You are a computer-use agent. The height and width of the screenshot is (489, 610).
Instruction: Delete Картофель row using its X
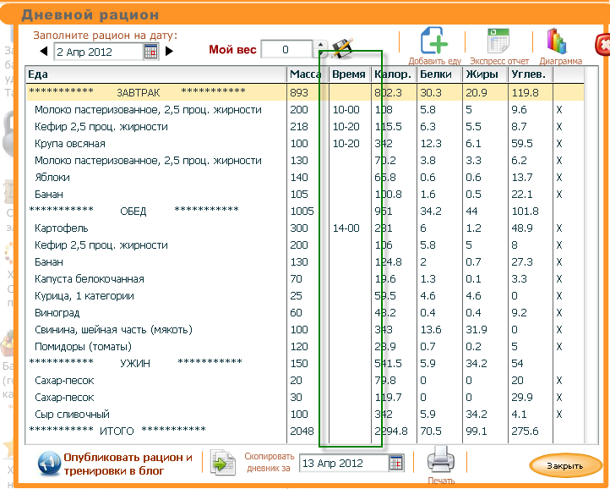[x=558, y=228]
